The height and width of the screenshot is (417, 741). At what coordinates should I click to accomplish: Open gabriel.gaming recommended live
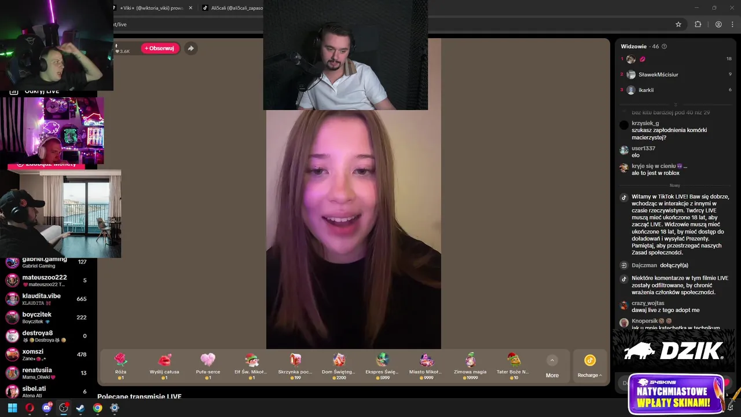[x=46, y=262]
